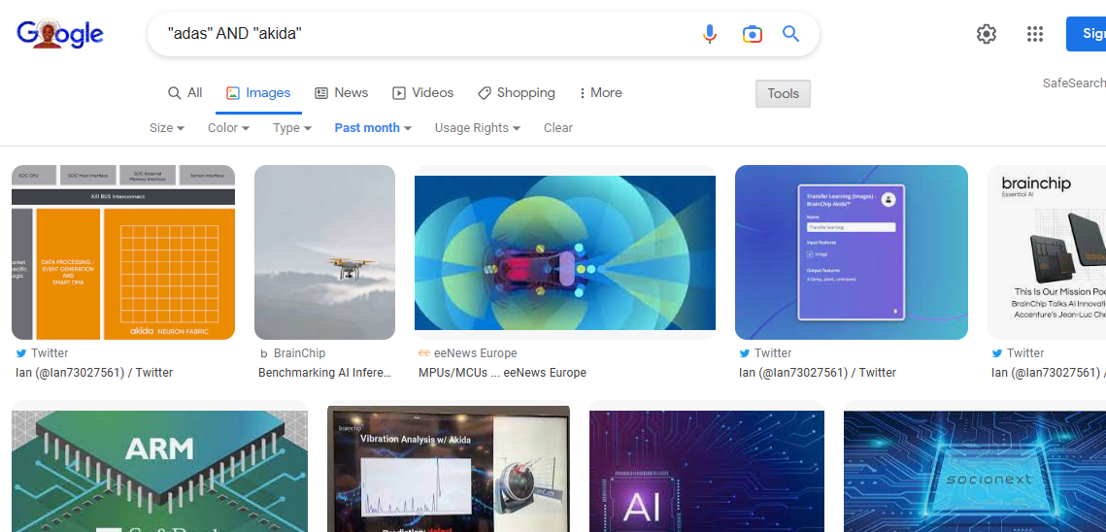The image size is (1106, 532).
Task: Open the SafeSearch setting
Action: 1074,83
